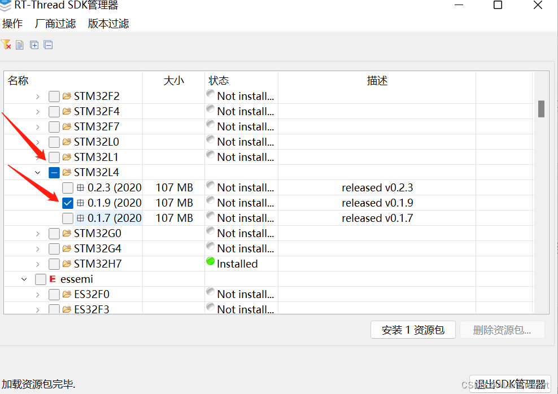The width and height of the screenshot is (558, 394).
Task: Click the package icon for version 0.1.7
Action: tap(81, 218)
